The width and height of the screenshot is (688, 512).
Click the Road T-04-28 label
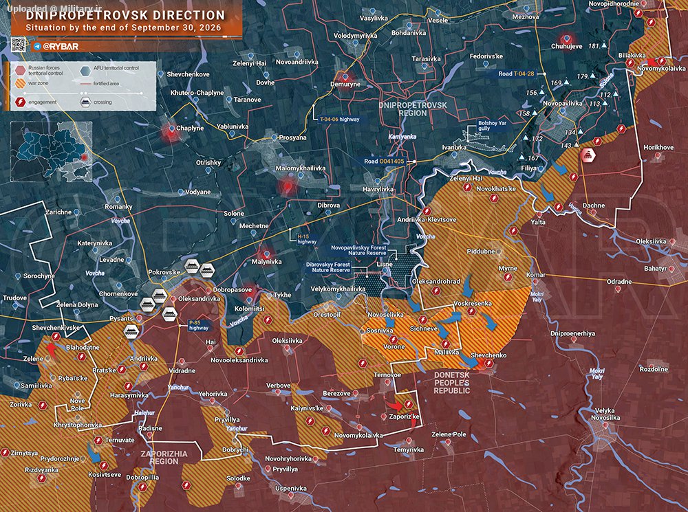(516, 74)
